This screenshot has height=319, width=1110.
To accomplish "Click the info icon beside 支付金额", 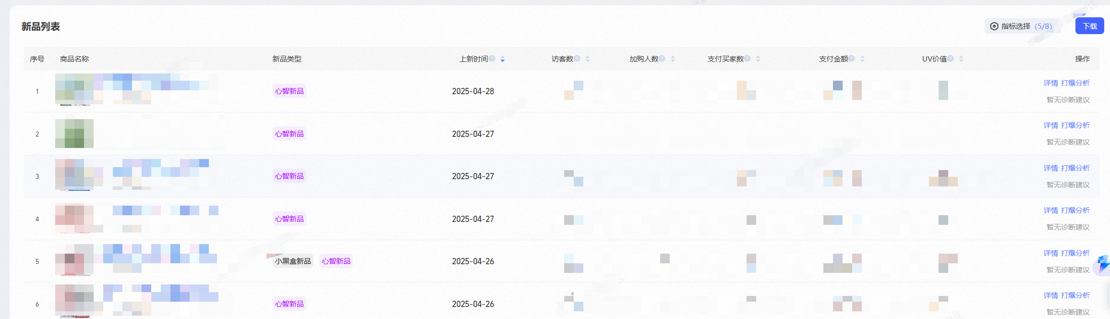I will point(852,59).
